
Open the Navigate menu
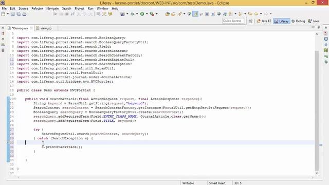click(x=52, y=9)
